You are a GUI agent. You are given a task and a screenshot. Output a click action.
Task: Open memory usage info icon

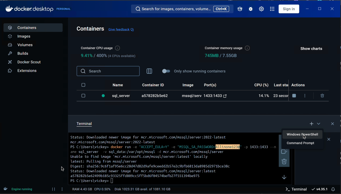(x=247, y=48)
